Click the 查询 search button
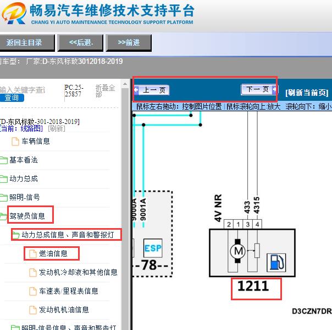This screenshot has width=332, height=330. 12,98
